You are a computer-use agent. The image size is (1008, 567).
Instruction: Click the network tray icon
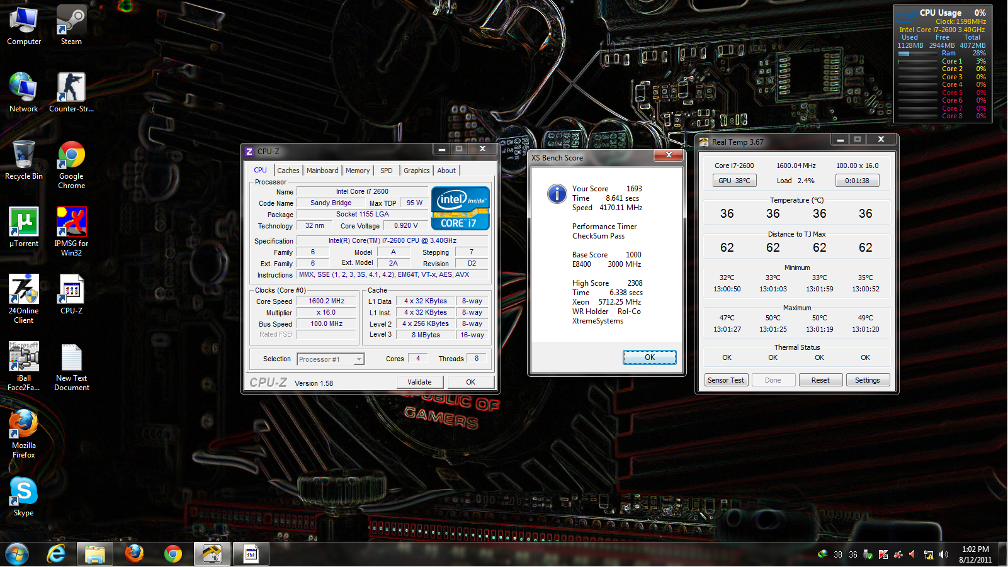click(x=928, y=554)
